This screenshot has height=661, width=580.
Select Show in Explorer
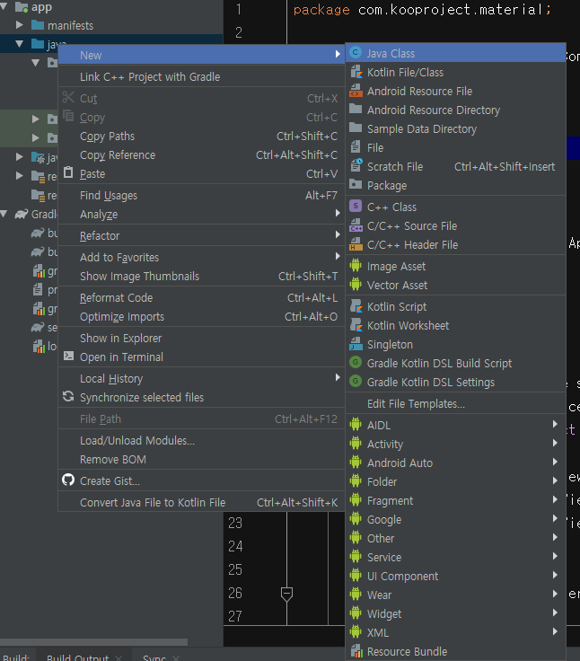(201, 339)
